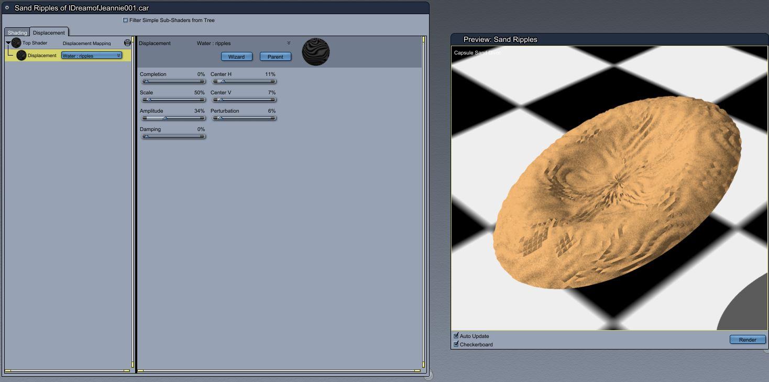Adjust the Damping slider
The height and width of the screenshot is (382, 769).
173,136
